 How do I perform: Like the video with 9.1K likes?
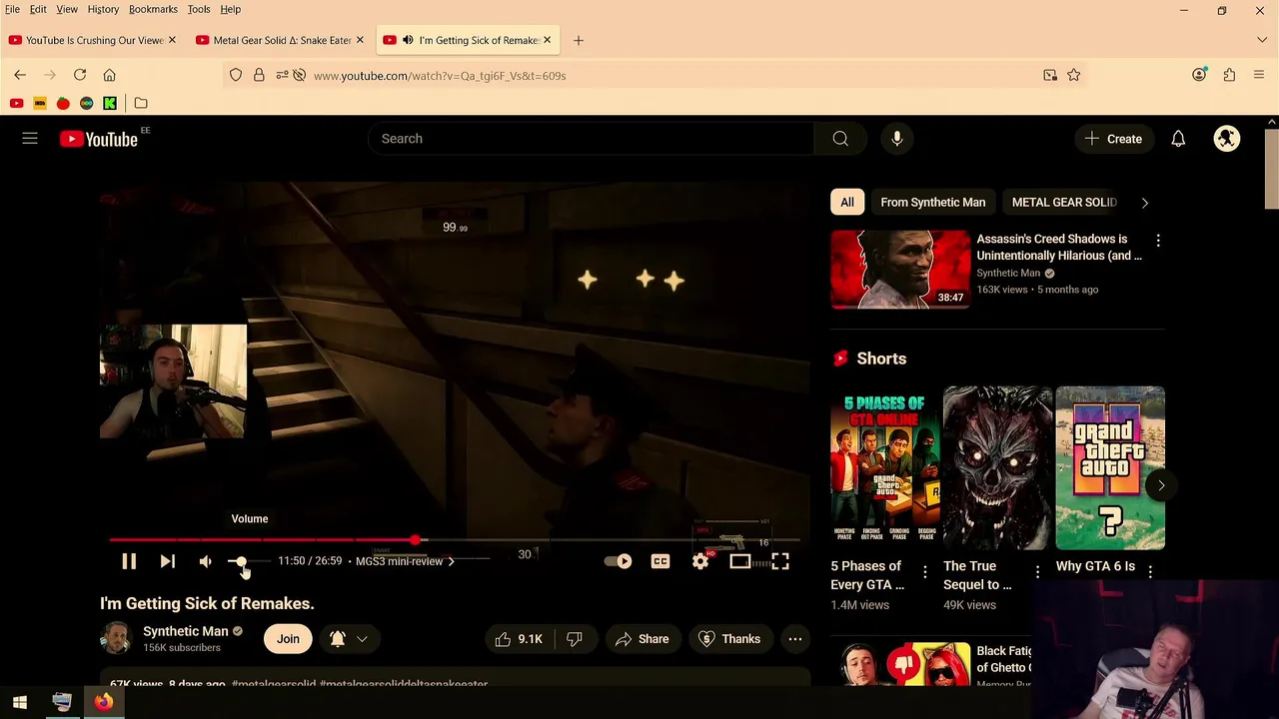[518, 639]
